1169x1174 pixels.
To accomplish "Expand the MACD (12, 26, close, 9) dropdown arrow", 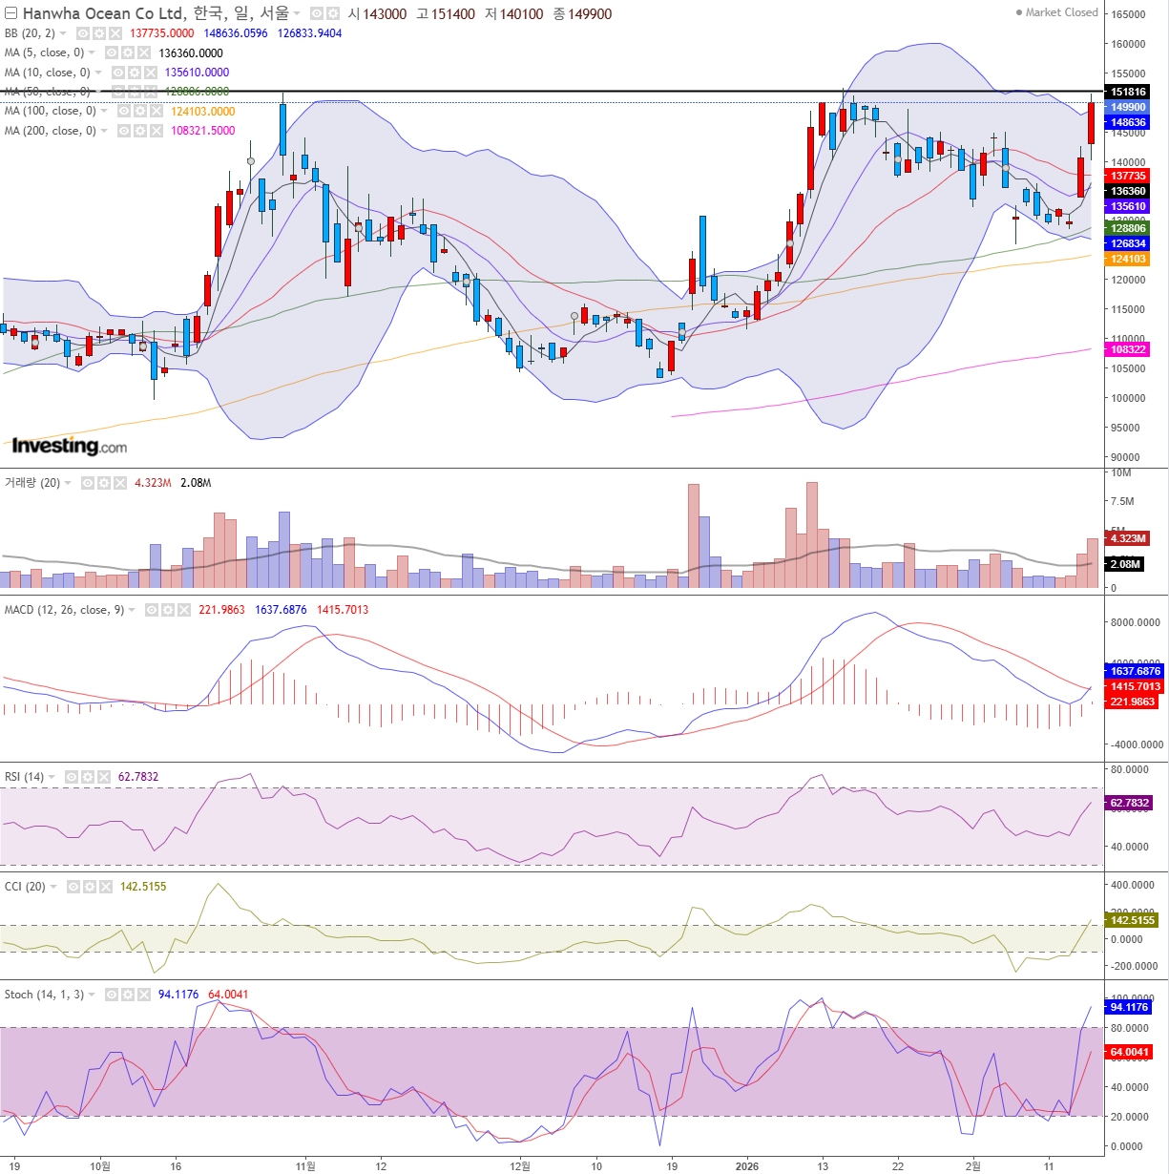I will pos(133,610).
